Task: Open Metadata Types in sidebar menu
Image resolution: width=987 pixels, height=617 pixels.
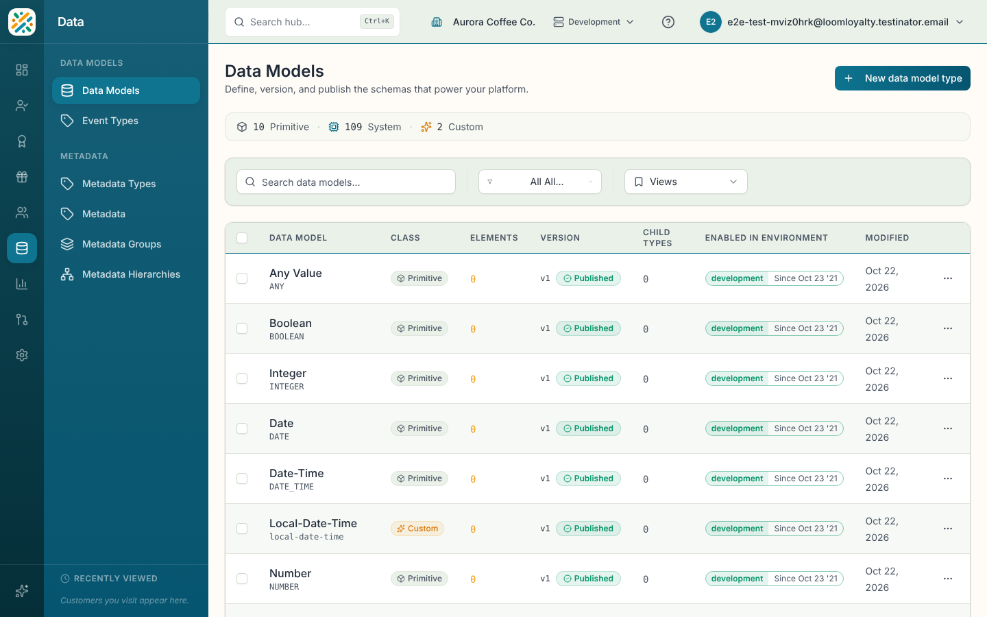Action: [x=126, y=184]
